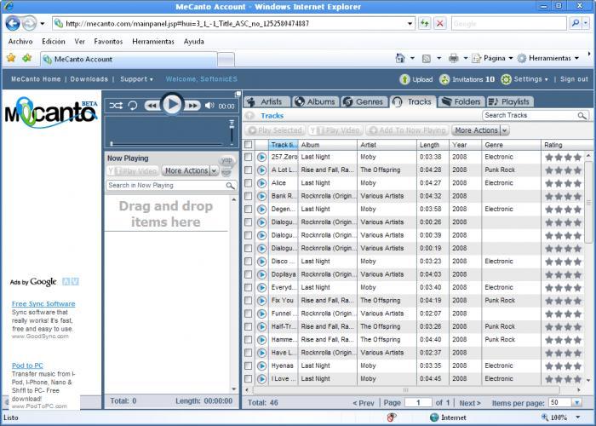The width and height of the screenshot is (596, 426).
Task: Check the box for 257.Zero track
Action: [249, 157]
